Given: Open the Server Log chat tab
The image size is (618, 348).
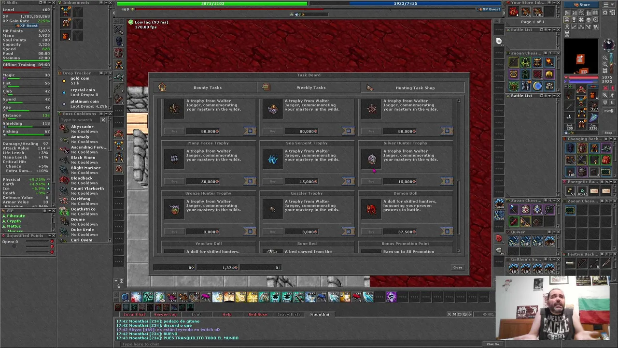Looking at the screenshot, I should (x=165, y=314).
